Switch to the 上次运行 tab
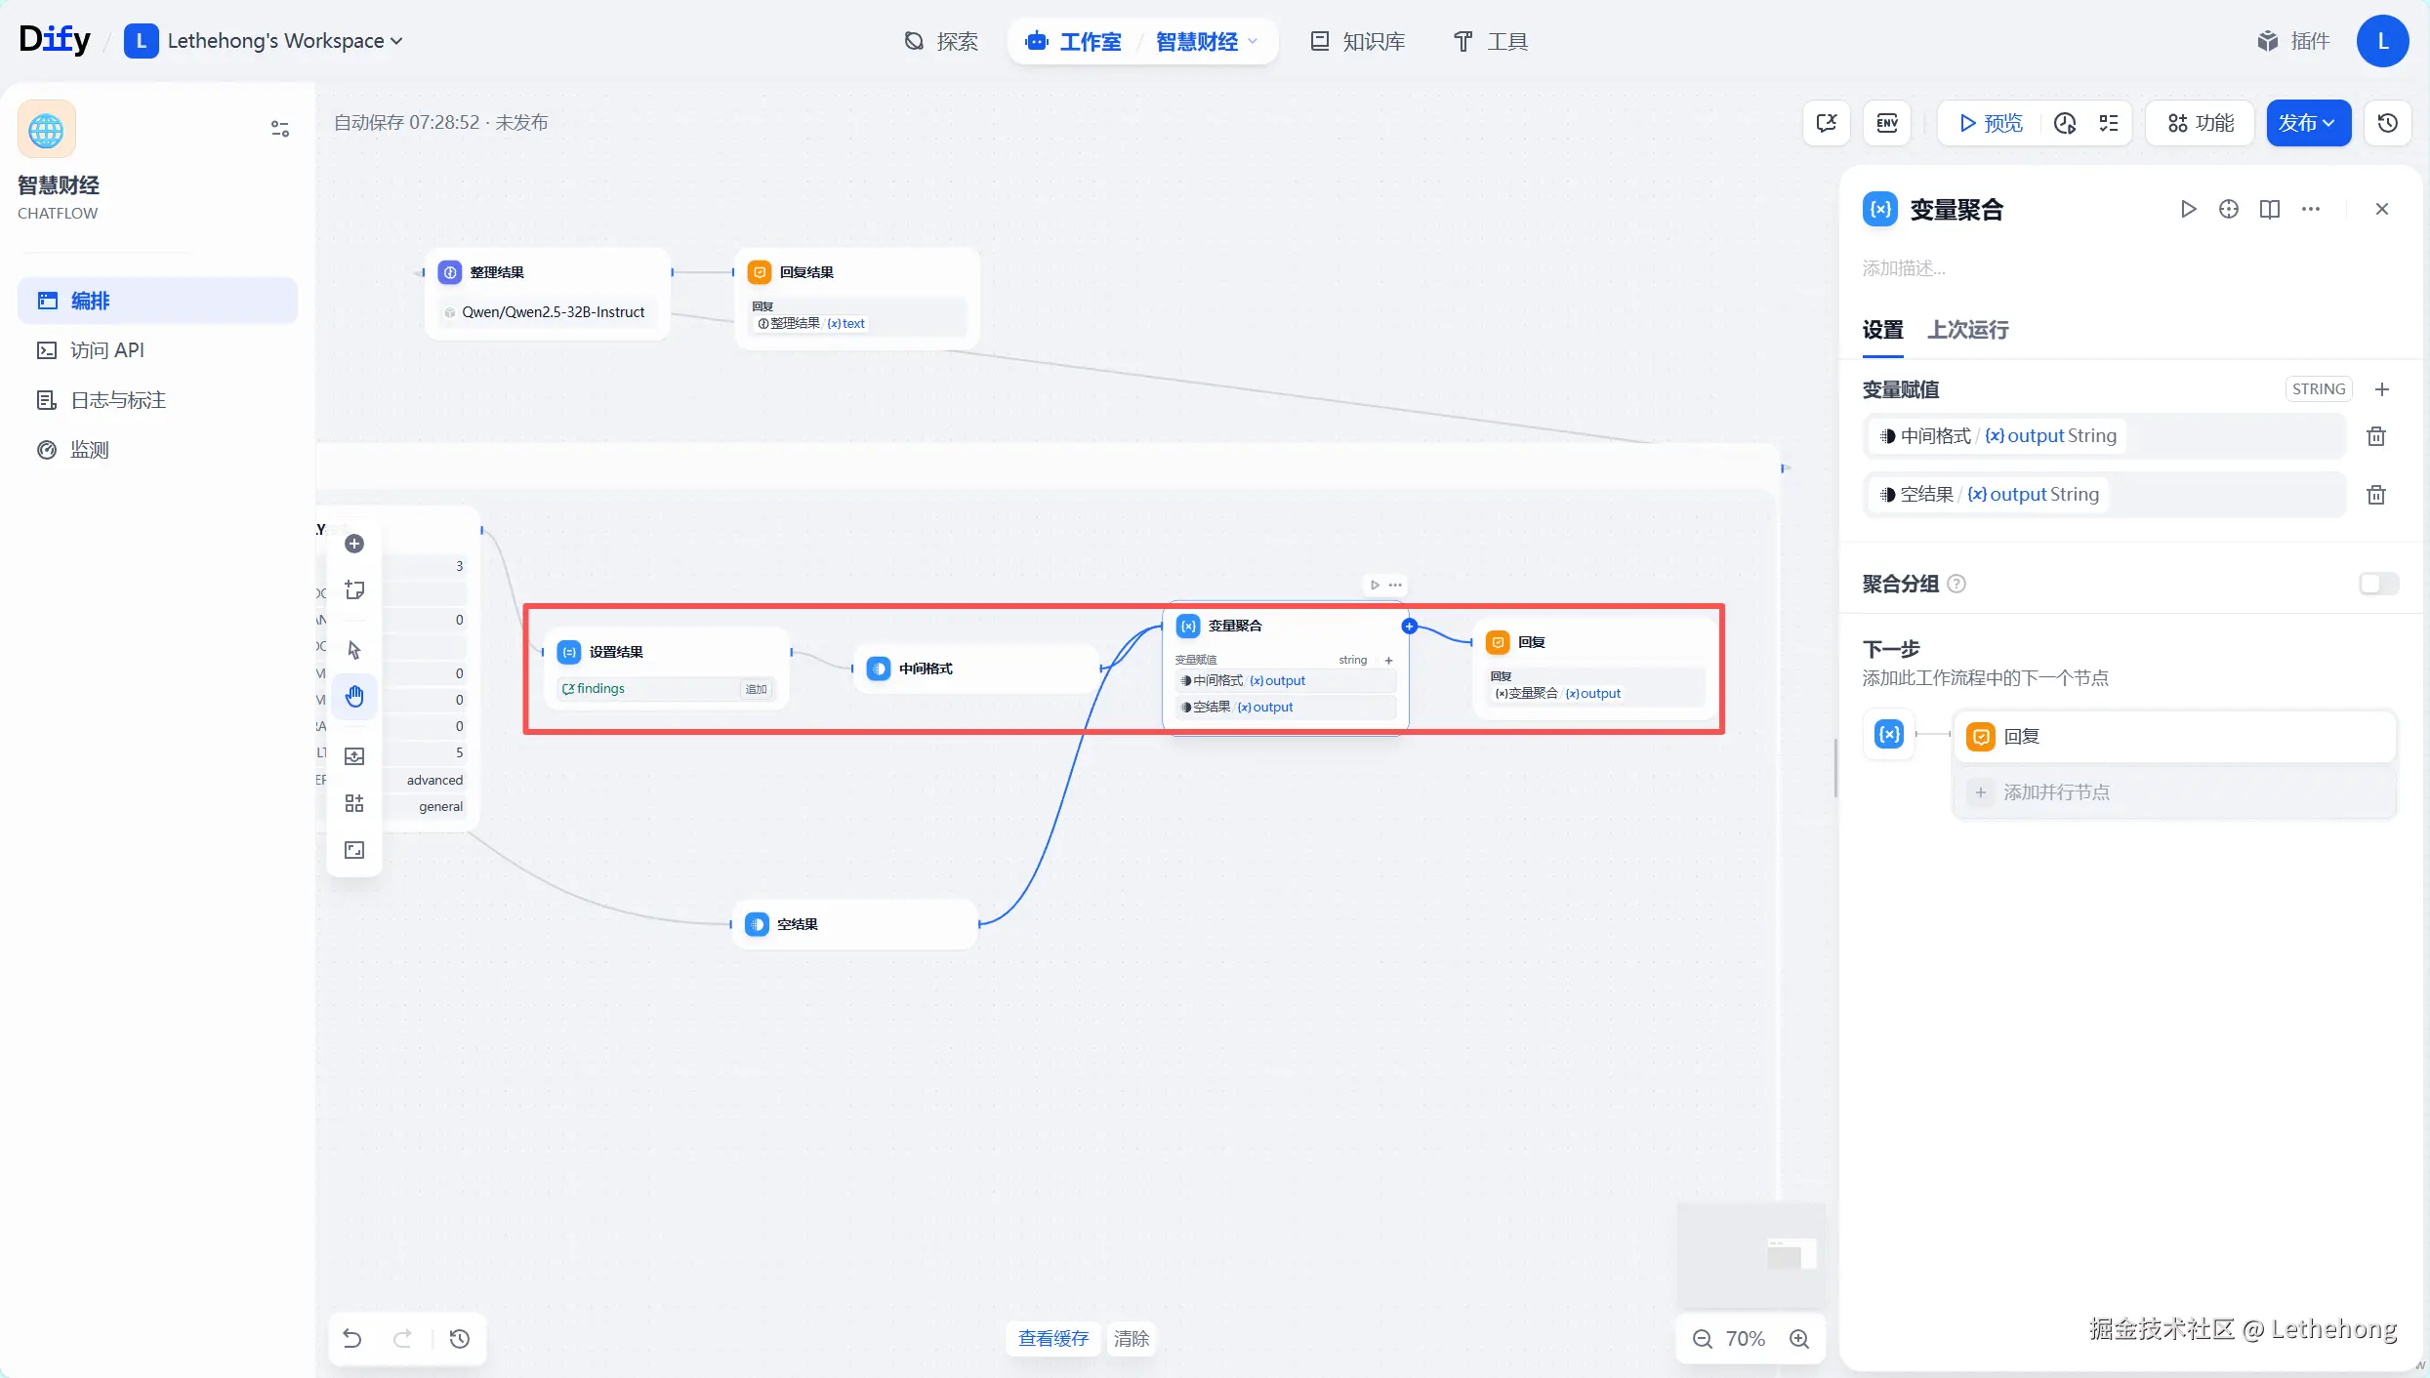This screenshot has height=1378, width=2430. 1967,330
